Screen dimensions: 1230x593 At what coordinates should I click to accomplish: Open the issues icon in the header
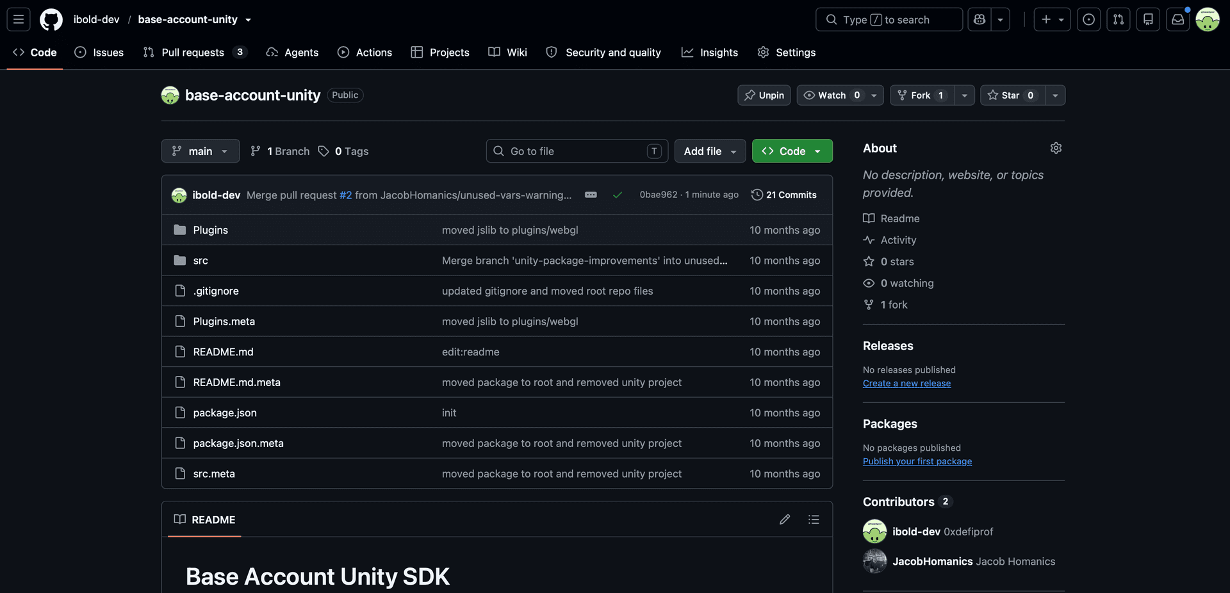click(1088, 19)
